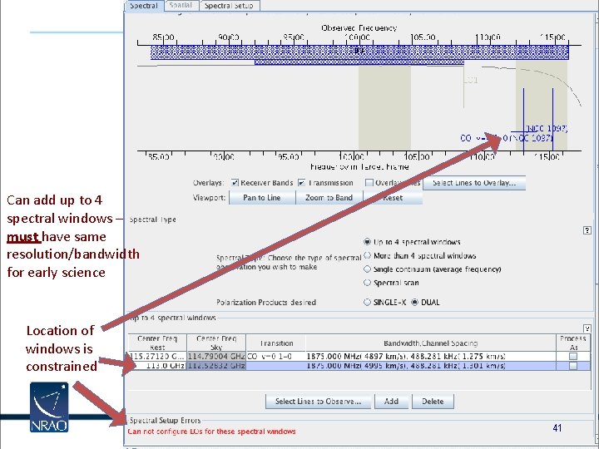Open help icon for Spectral Type section
599x449 pixels.
587,230
